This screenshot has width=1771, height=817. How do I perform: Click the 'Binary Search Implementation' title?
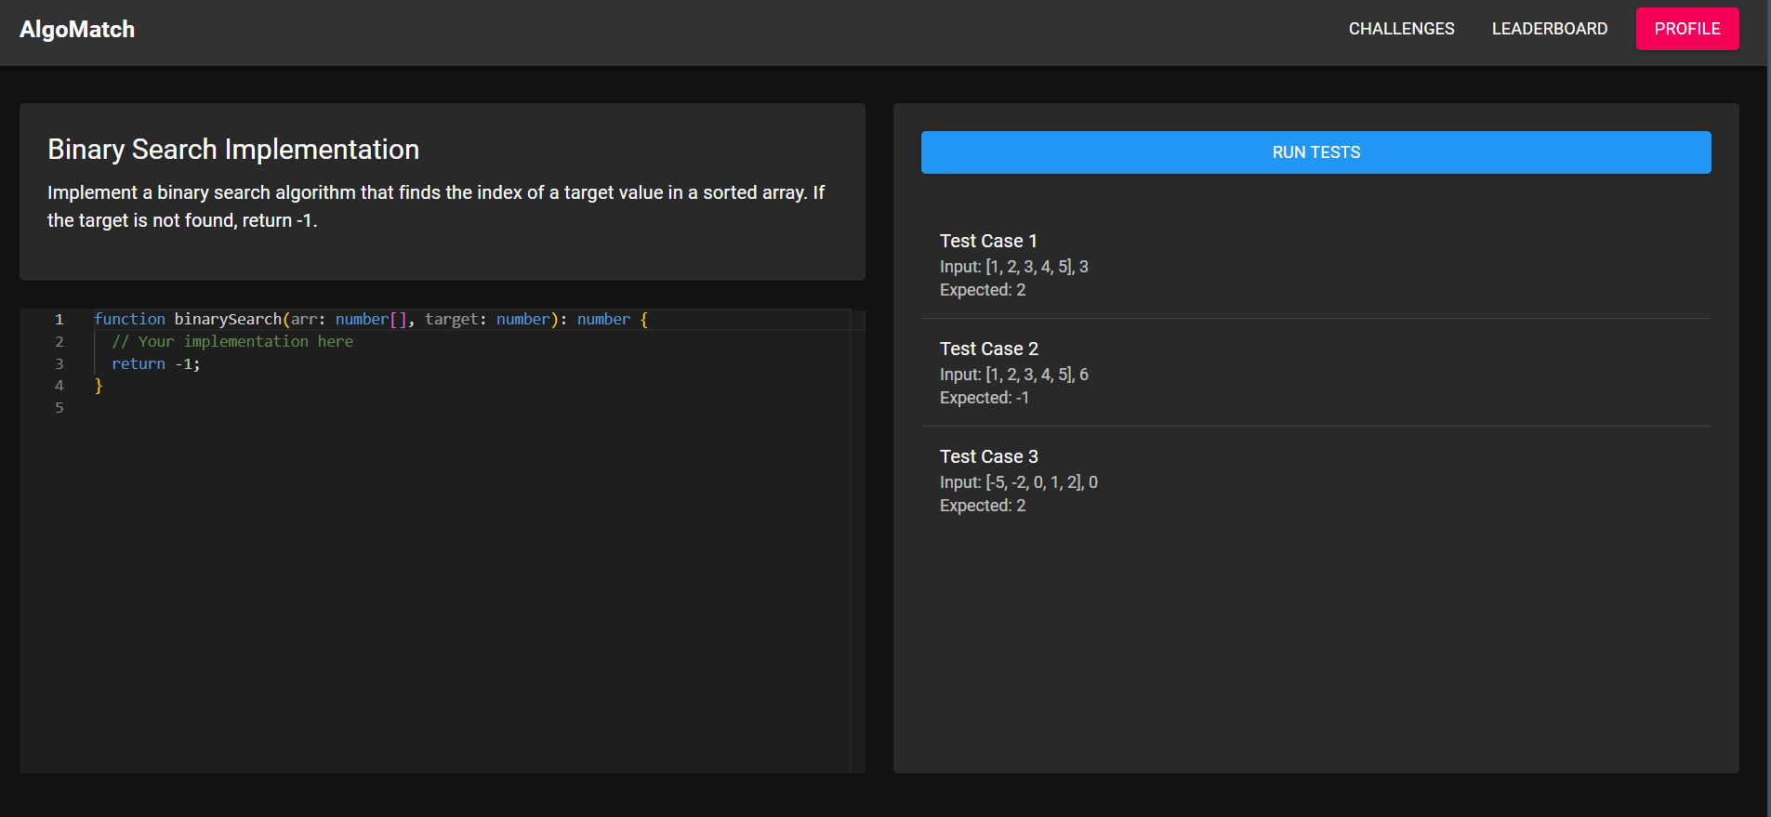pyautogui.click(x=233, y=150)
